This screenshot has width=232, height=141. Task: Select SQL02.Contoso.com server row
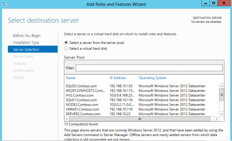click(142, 86)
